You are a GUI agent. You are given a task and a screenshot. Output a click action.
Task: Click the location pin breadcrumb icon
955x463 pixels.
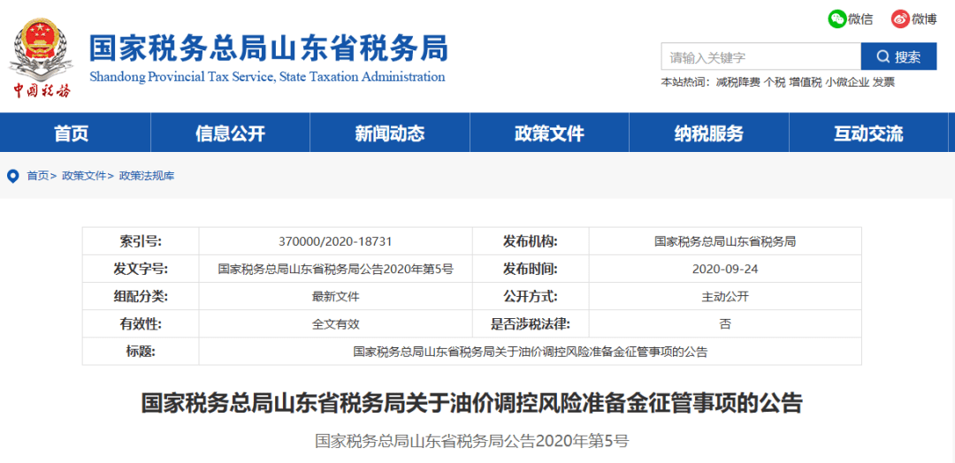(x=12, y=176)
